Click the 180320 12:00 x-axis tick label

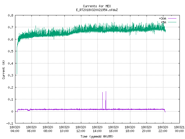pos(81,129)
